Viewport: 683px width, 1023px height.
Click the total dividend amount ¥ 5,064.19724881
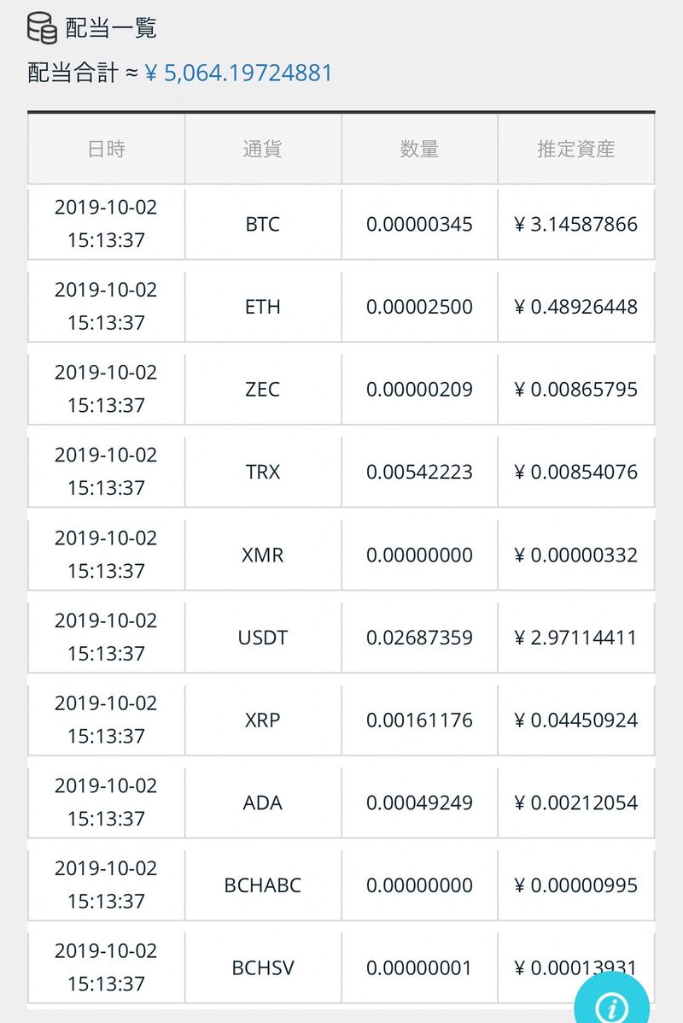pos(238,73)
